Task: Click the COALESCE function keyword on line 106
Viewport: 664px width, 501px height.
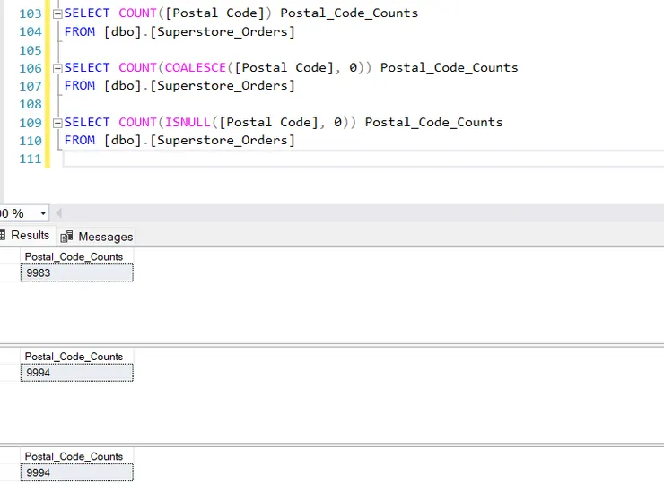Action: [196, 68]
